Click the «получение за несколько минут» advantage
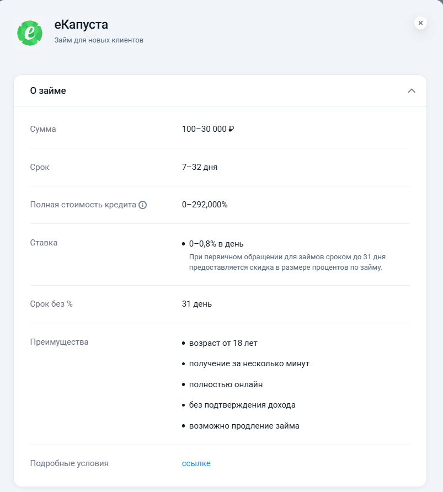The image size is (443, 492). pyautogui.click(x=249, y=363)
